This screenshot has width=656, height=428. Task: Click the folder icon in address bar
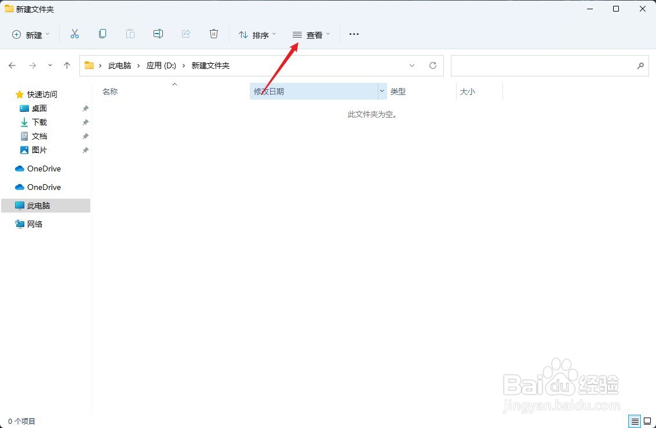point(89,65)
